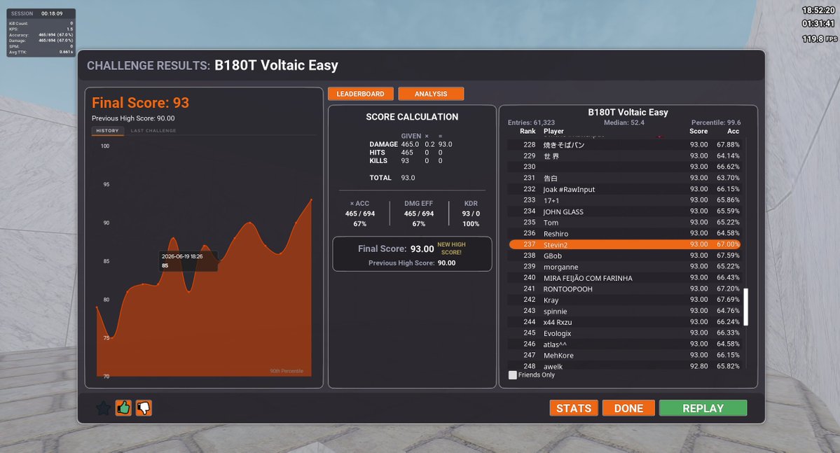The image size is (840, 453).
Task: Click the Previous High Score: 90.00 text under the Final Score: 93 heading
Action: point(133,118)
